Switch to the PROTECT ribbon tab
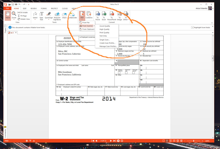Image resolution: width=220 pixels, height=149 pixels. pos(54,9)
